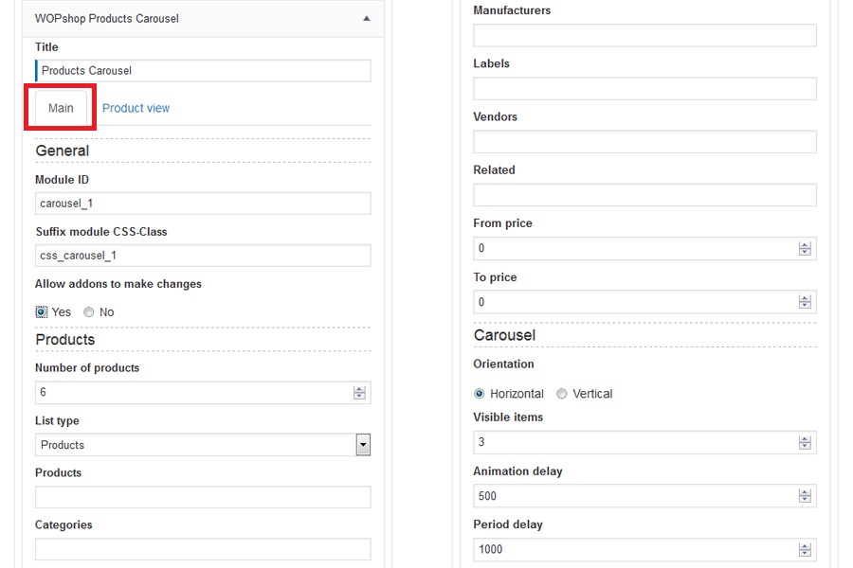Image resolution: width=853 pixels, height=568 pixels.
Task: Click the To price spinner arrows
Action: (805, 303)
